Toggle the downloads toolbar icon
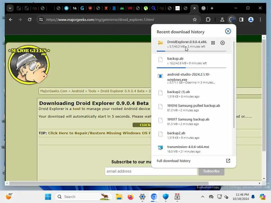The width and height of the screenshot is (271, 203). [232, 20]
